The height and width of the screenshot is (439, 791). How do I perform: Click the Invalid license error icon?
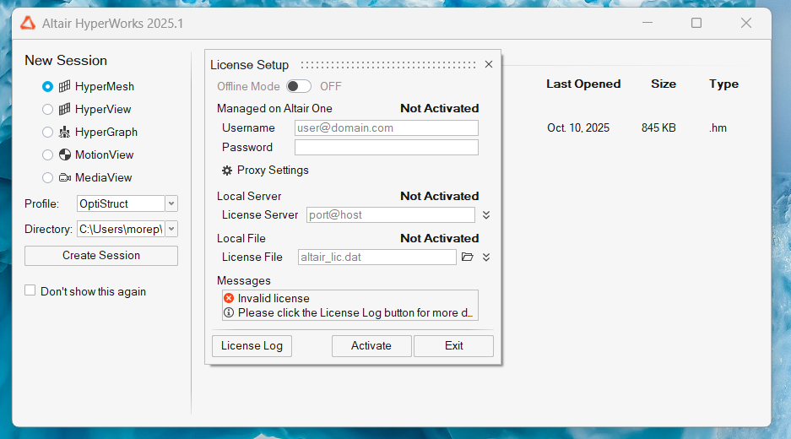(x=229, y=298)
